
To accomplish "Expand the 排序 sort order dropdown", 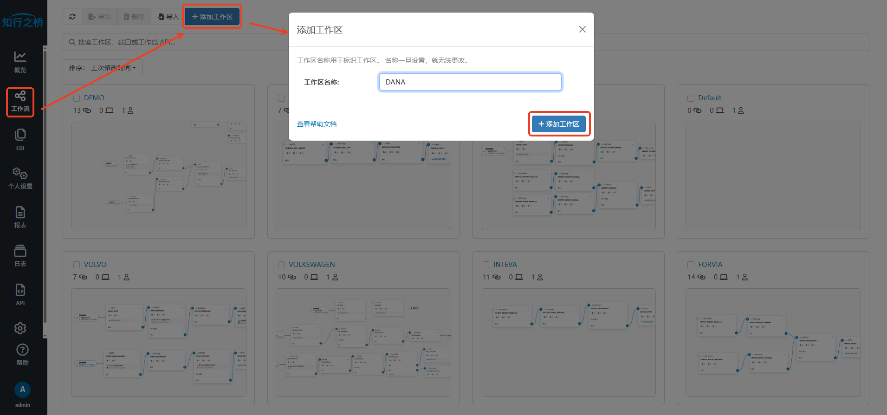I will click(103, 68).
